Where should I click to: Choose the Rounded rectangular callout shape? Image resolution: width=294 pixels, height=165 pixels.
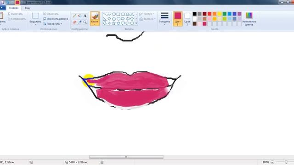123,23
